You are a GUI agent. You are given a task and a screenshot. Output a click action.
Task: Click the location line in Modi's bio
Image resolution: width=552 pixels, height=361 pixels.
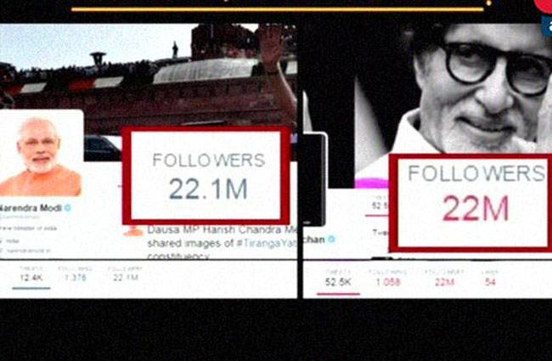click(12, 241)
